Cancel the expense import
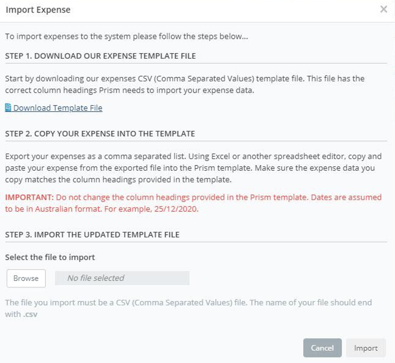Screen dimensions: 395x363 click(x=322, y=348)
